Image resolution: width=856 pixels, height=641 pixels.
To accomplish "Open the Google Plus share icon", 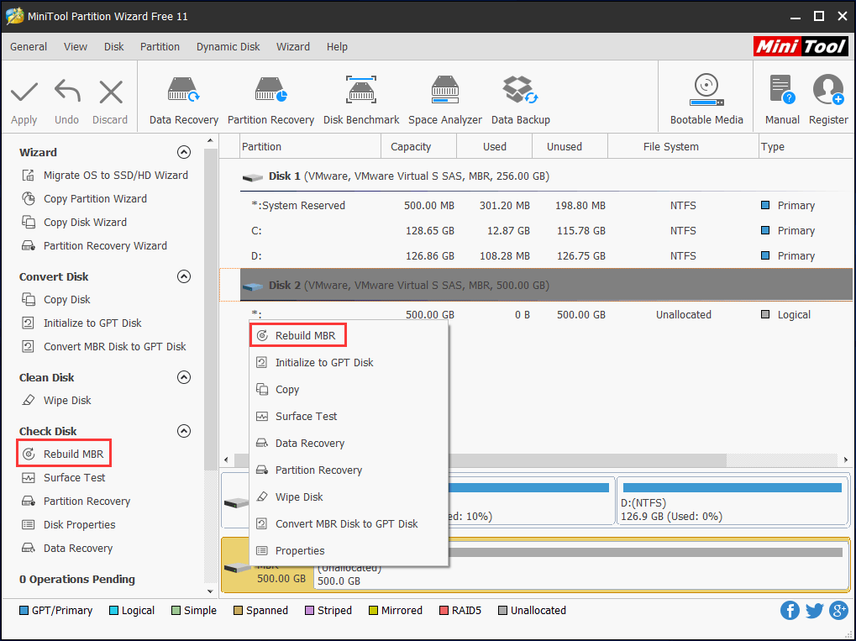I will pos(838,611).
